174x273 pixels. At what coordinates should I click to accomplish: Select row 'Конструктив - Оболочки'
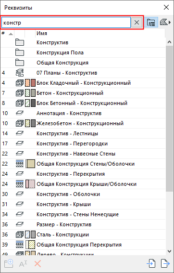coord(83,194)
